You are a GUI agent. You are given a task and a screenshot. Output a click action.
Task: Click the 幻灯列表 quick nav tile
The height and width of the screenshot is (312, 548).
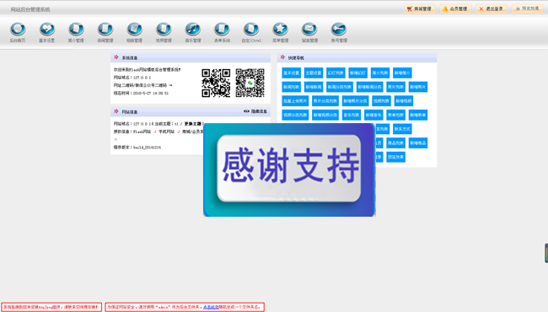pos(336,73)
